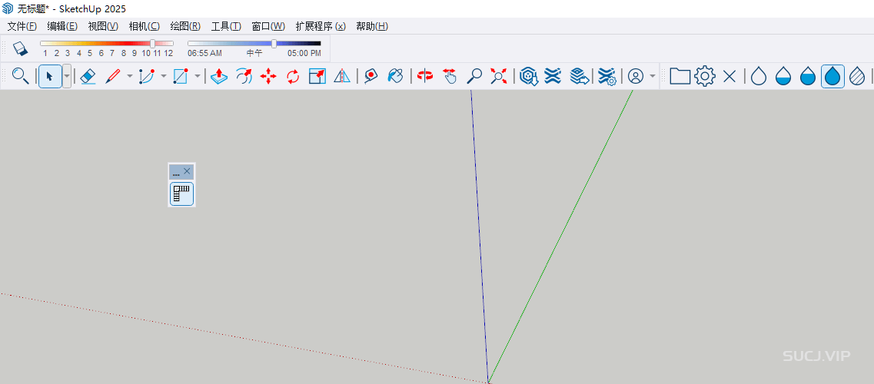This screenshot has height=384, width=874.
Task: Click the Zoom Extents icon
Action: tap(499, 76)
